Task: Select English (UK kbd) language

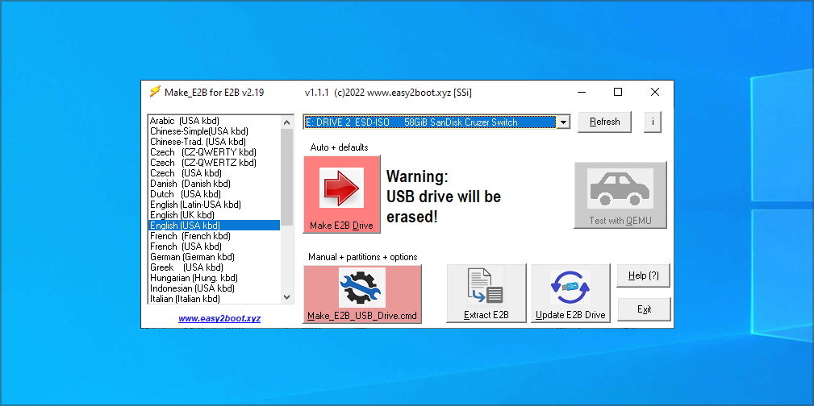Action: 214,214
